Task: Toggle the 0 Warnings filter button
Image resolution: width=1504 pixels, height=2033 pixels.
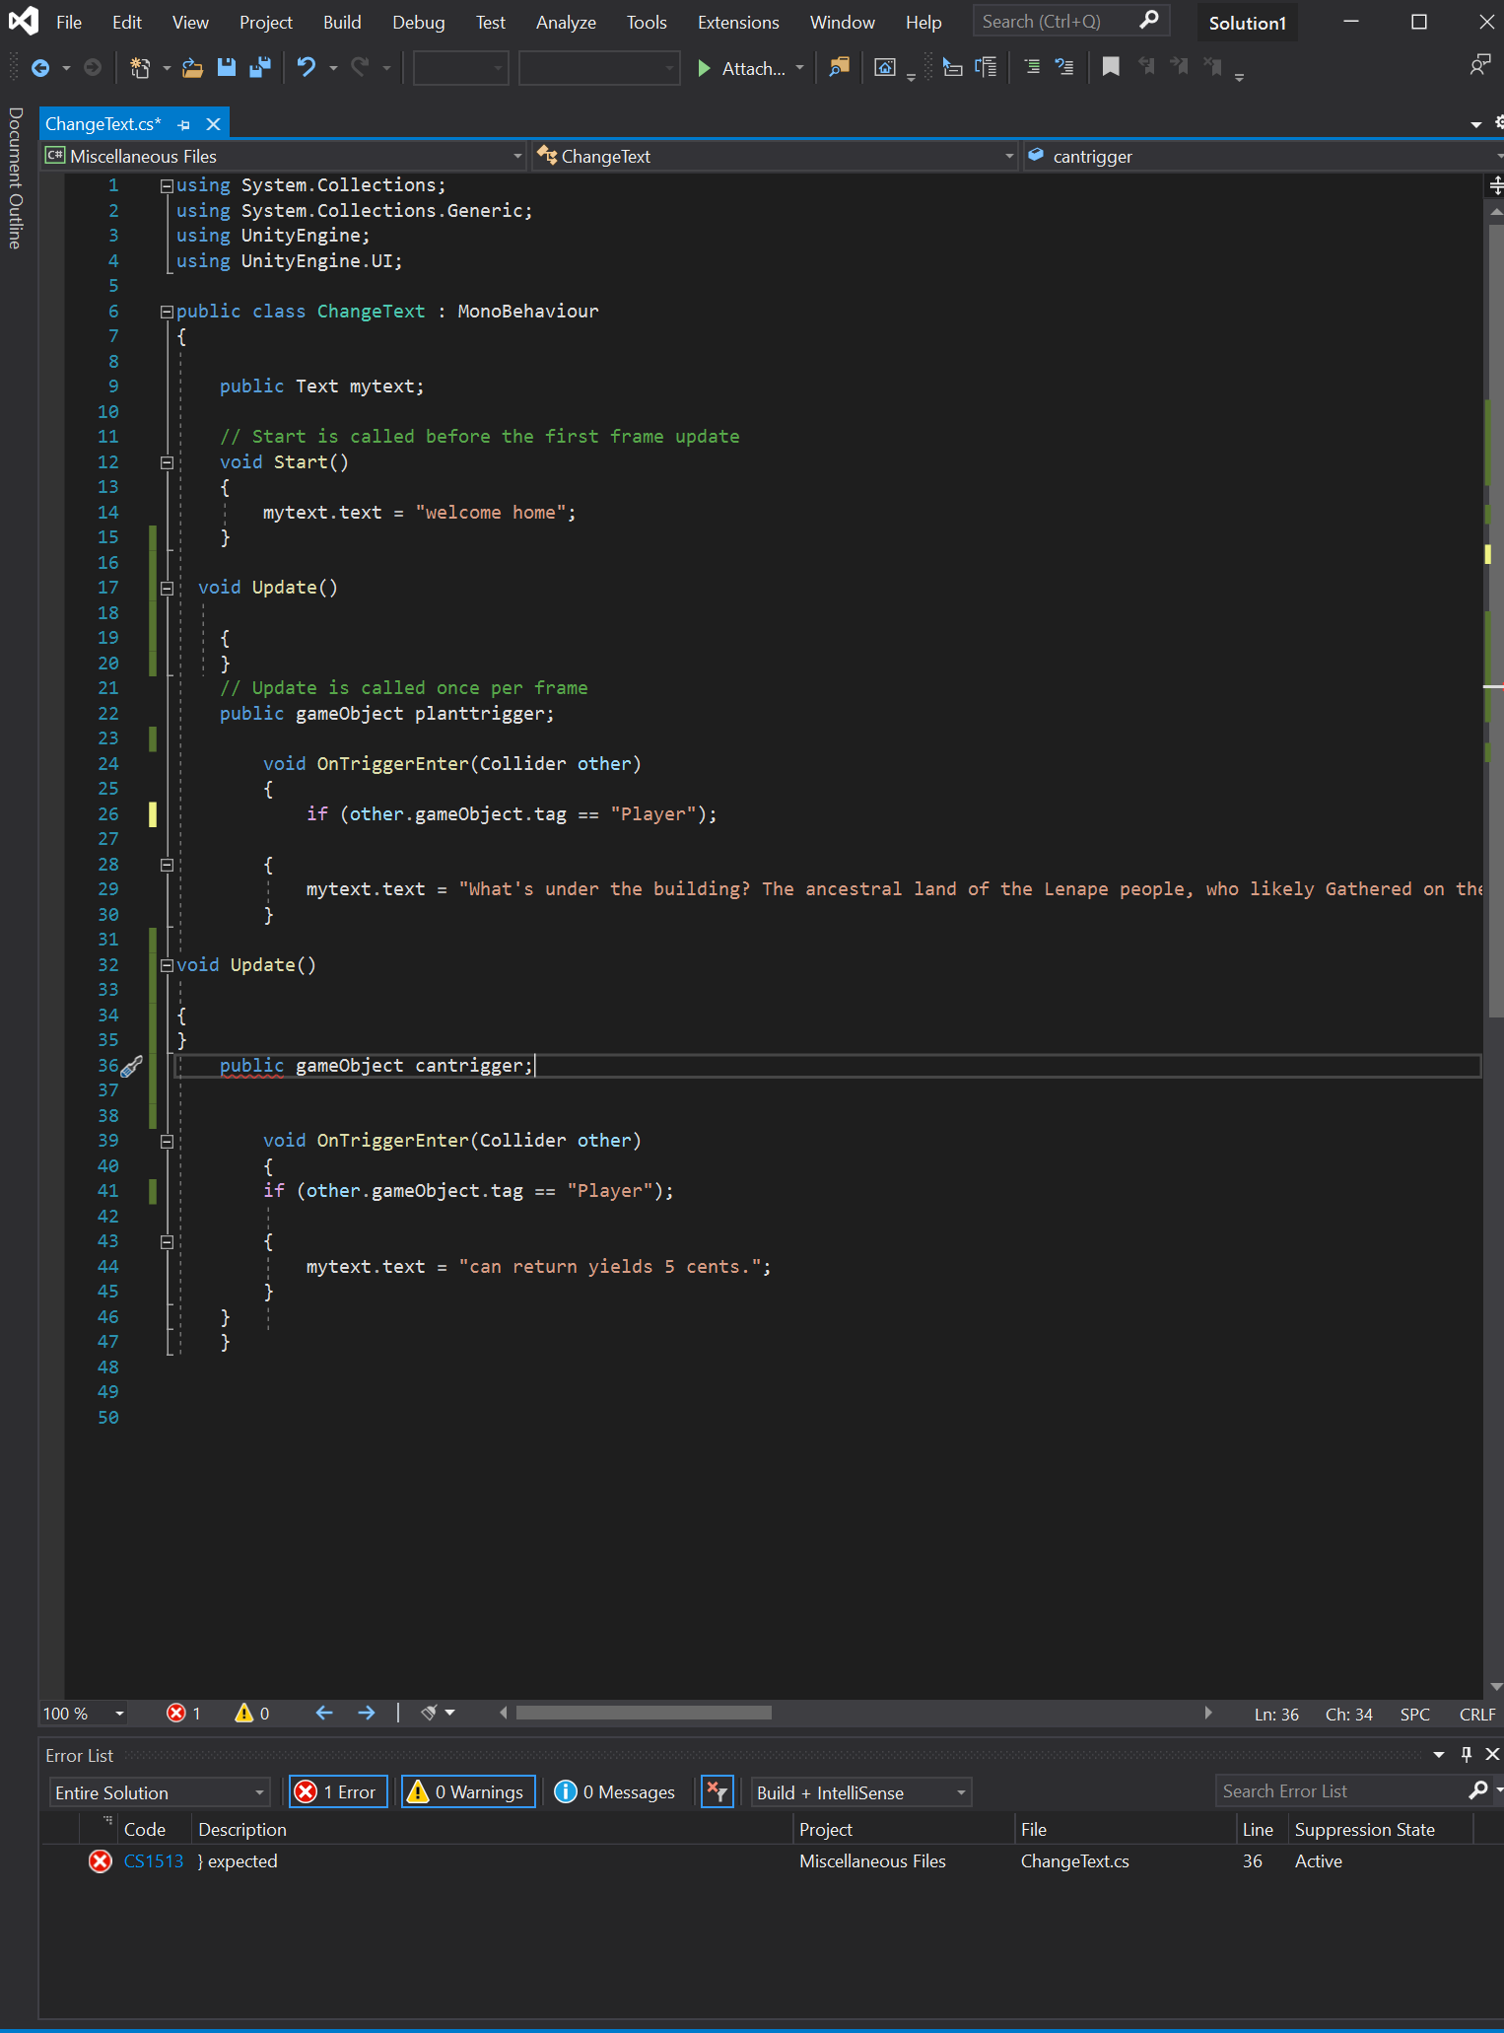Action: (468, 1791)
